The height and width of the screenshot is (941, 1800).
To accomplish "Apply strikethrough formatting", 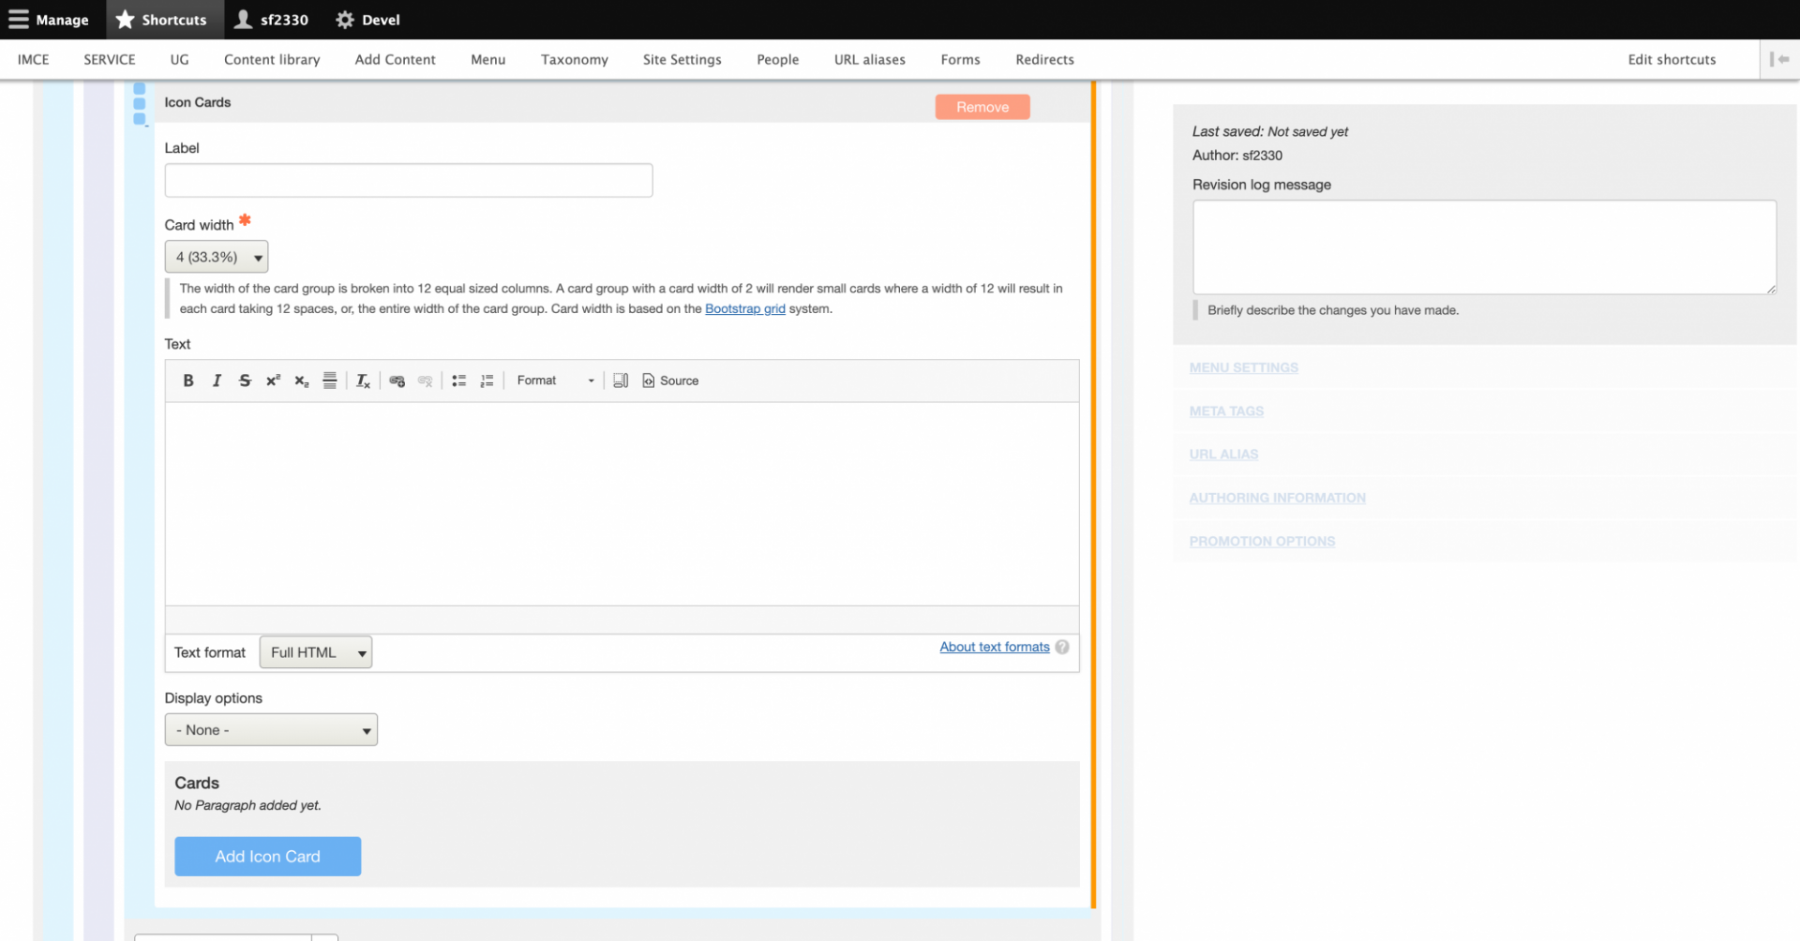I will [245, 381].
